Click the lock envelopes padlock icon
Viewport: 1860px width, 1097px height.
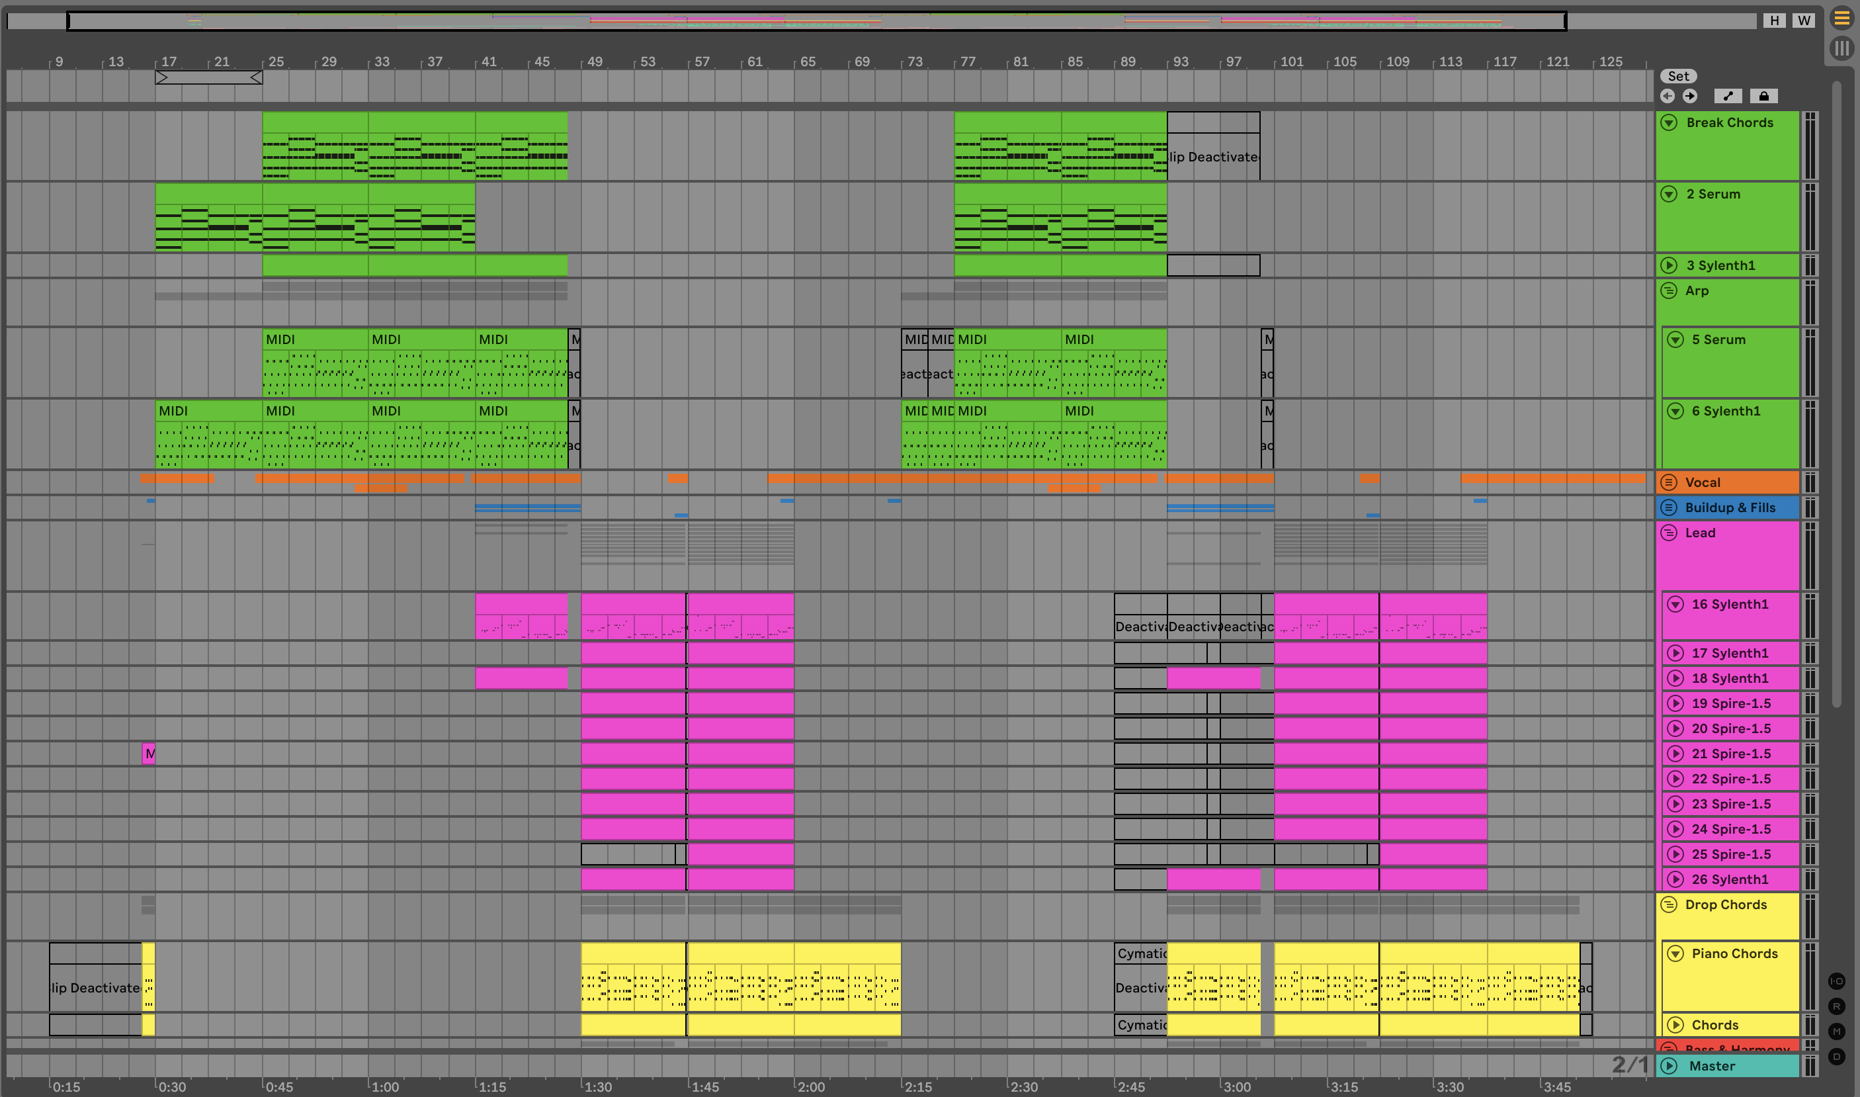pyautogui.click(x=1763, y=96)
